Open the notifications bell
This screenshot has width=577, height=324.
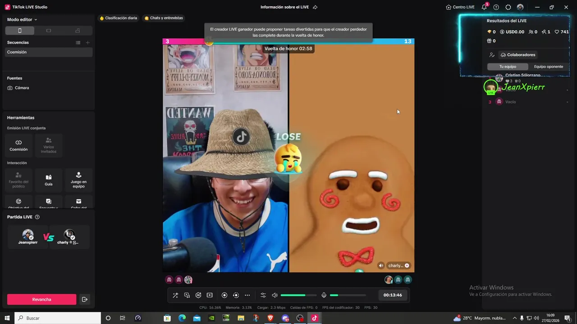tap(484, 7)
